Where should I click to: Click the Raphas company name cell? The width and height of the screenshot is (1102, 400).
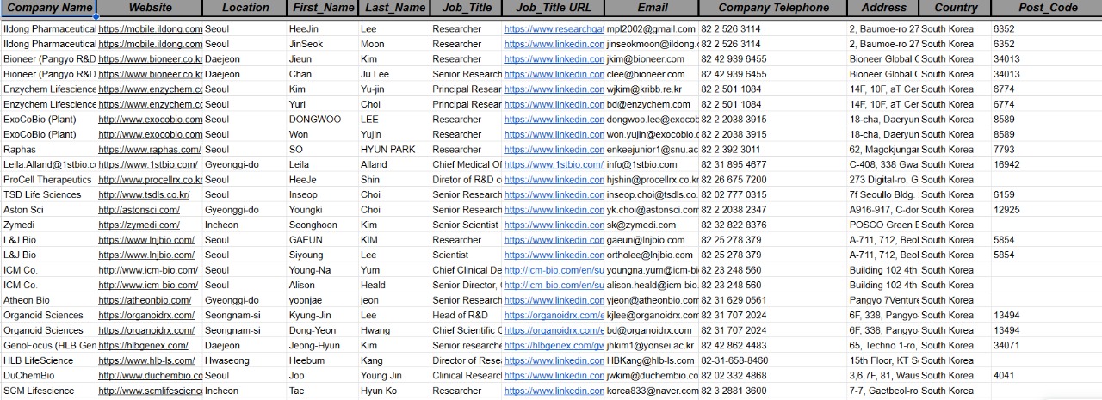(49, 150)
